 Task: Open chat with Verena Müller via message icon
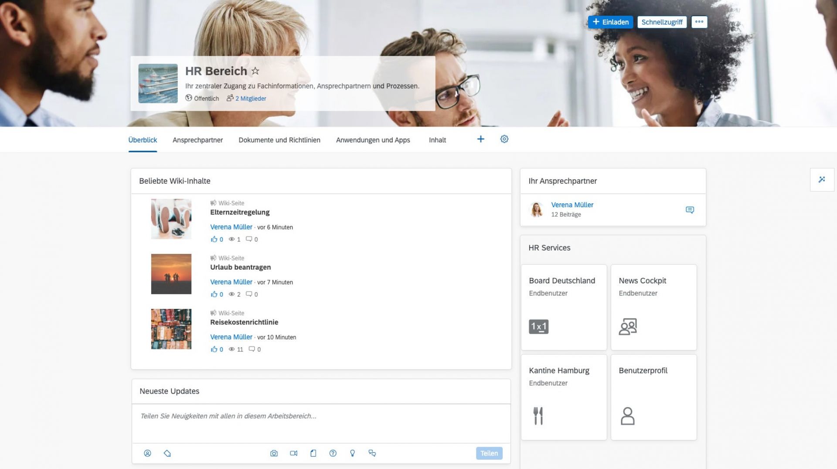point(689,210)
